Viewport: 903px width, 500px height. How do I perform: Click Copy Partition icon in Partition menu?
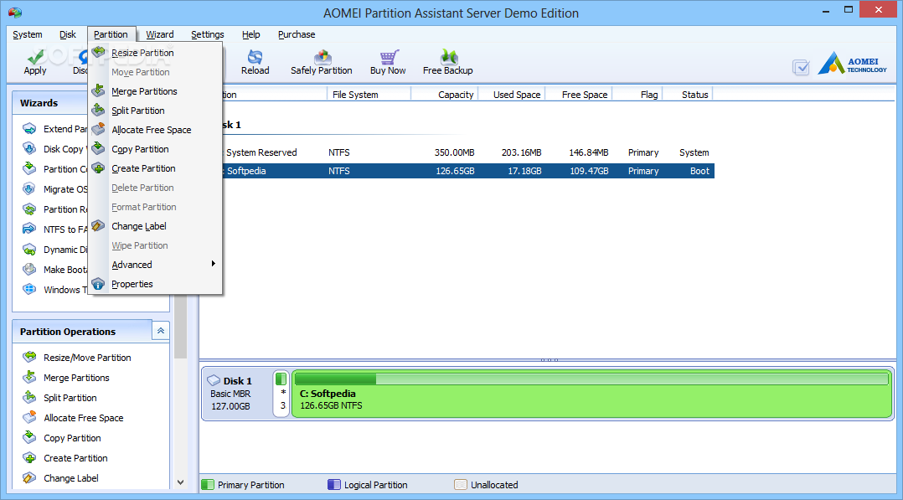(99, 148)
